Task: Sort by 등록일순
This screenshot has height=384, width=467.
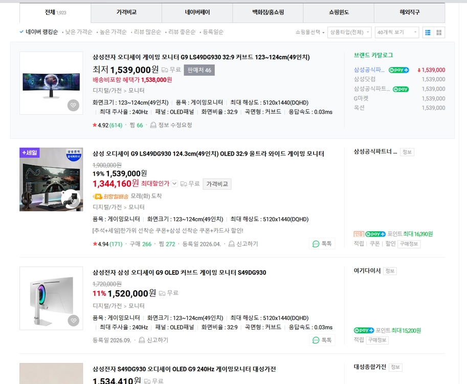Action: 213,32
